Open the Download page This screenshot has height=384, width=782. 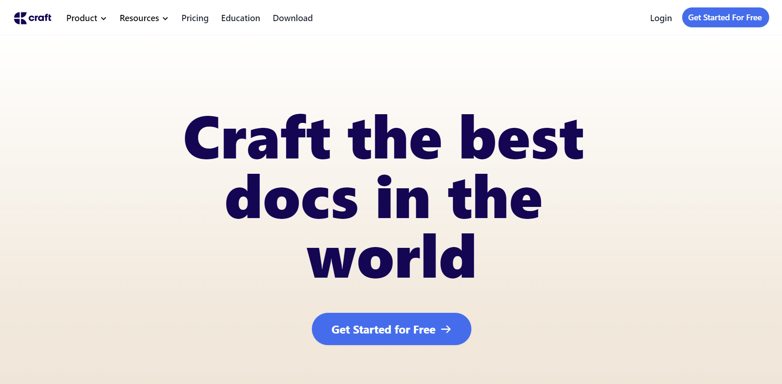292,18
